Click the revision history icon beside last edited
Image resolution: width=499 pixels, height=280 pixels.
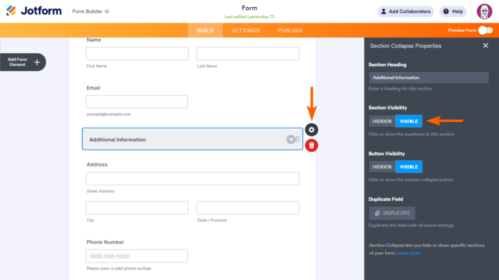point(272,17)
